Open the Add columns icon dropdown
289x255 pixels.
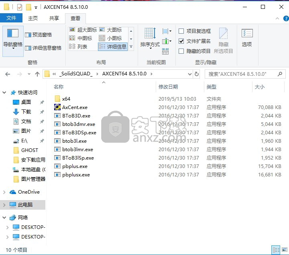point(167,41)
